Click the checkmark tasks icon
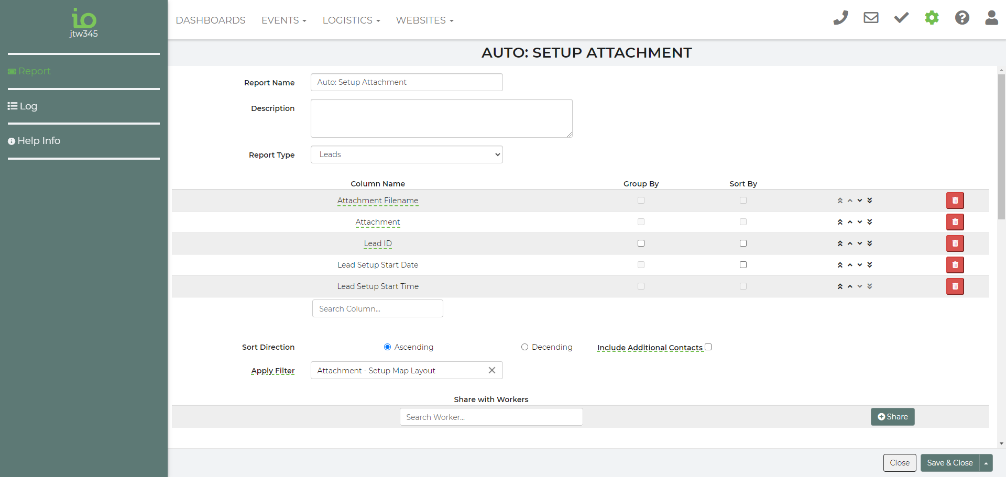Viewport: 1006px width, 477px height. click(x=901, y=18)
